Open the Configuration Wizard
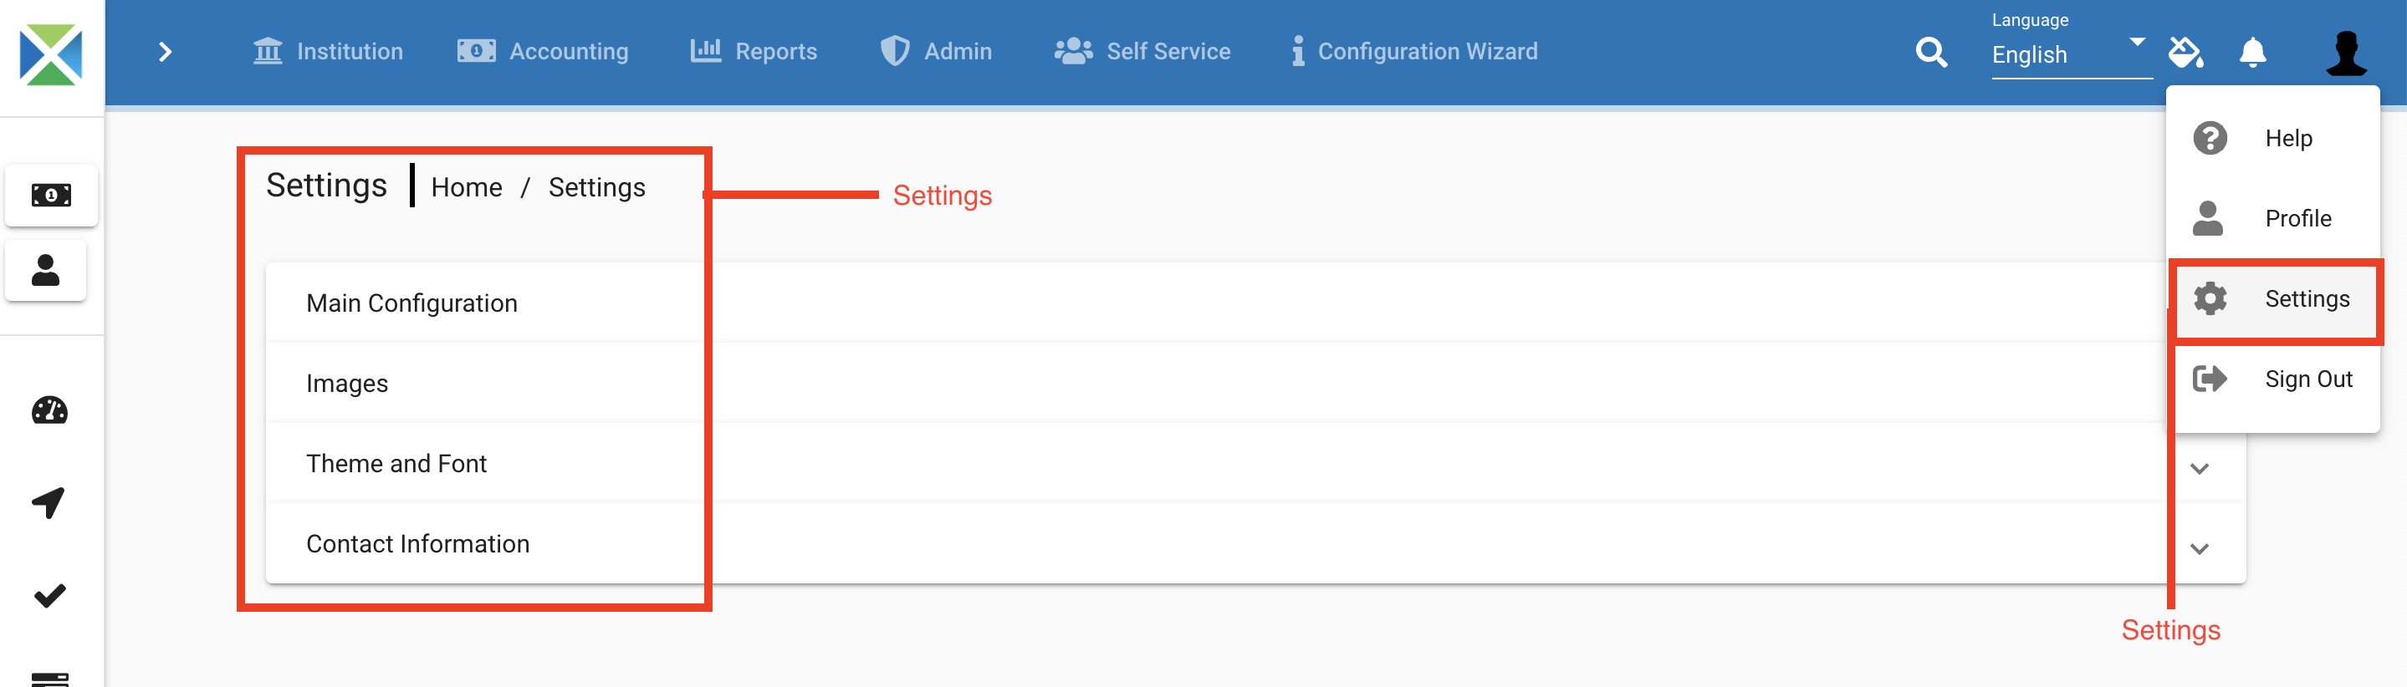 (1414, 51)
